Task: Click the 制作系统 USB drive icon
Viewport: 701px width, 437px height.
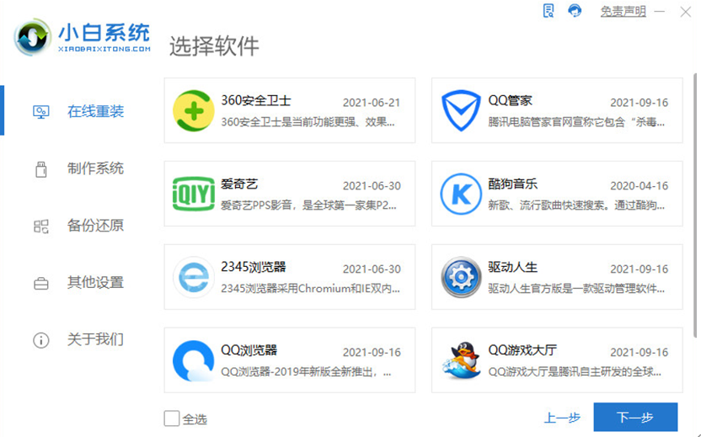Action: click(41, 169)
